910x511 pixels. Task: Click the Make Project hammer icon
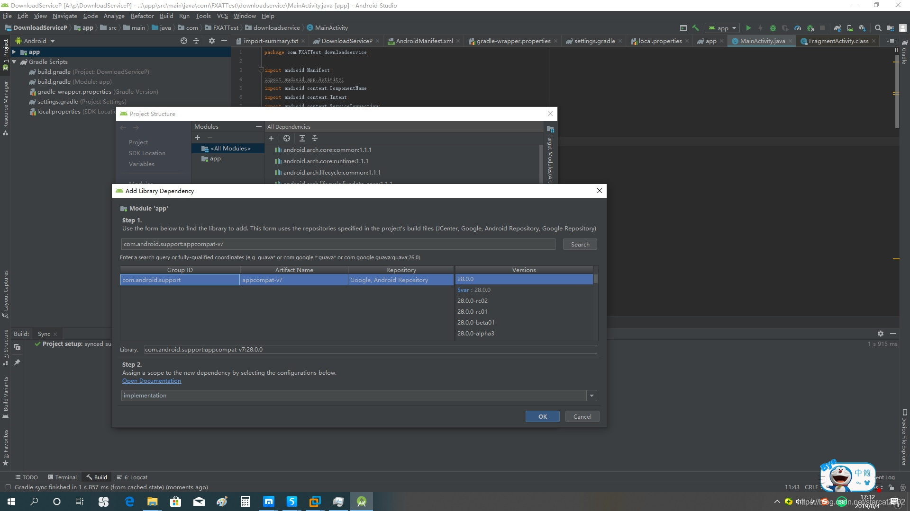[695, 28]
